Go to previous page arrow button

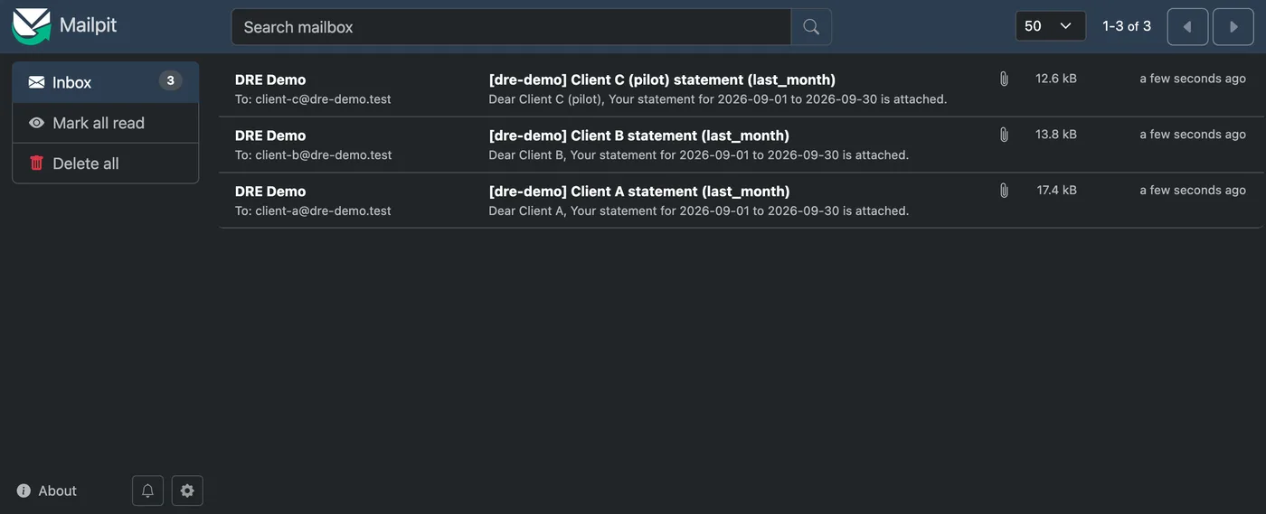(1187, 27)
